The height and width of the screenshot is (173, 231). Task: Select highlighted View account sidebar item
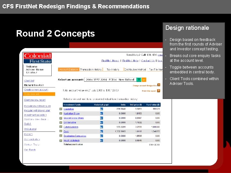pos(39,94)
